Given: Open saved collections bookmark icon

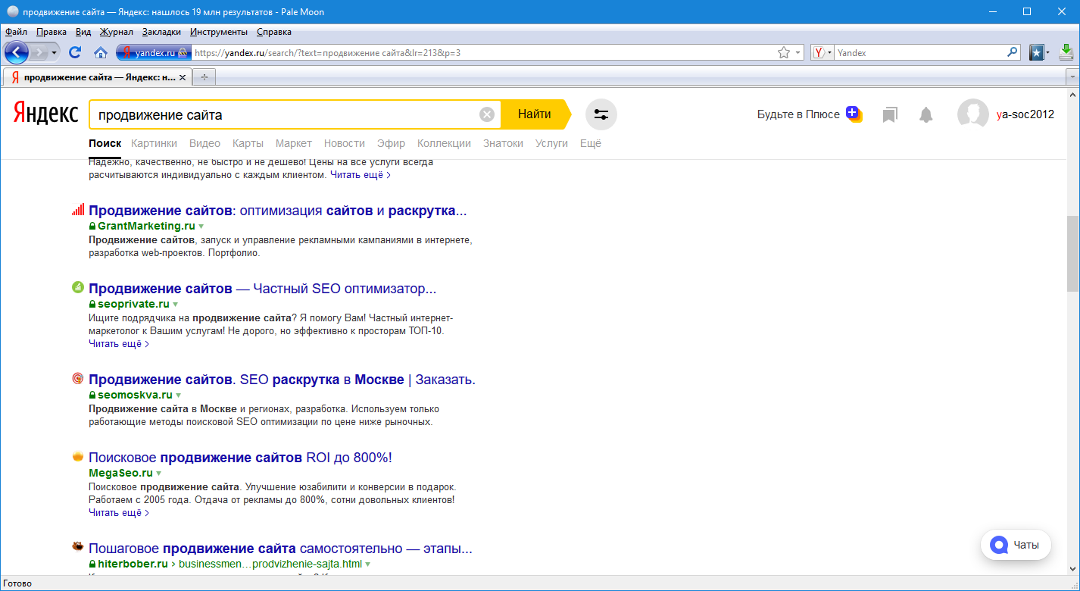Looking at the screenshot, I should click(890, 114).
